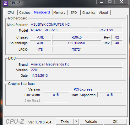Viewport: 130px width, 125px height.
Task: Click the ITE LPCIO vendor field
Action: (x=41, y=49)
